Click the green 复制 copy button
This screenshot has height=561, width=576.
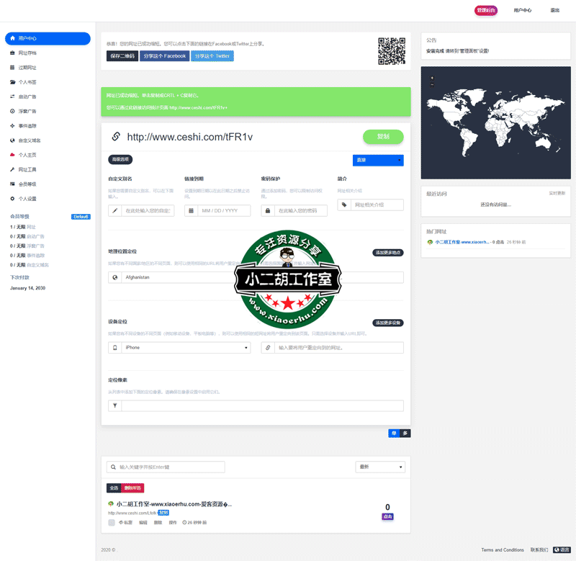tap(383, 137)
